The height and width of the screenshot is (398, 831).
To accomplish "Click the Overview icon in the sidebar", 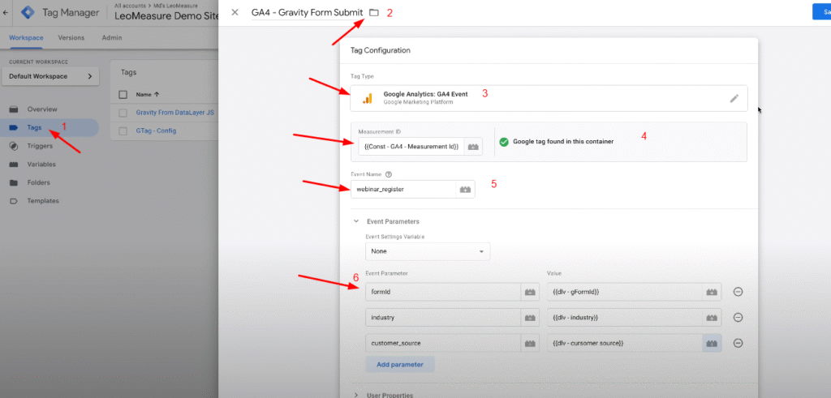I will (14, 109).
